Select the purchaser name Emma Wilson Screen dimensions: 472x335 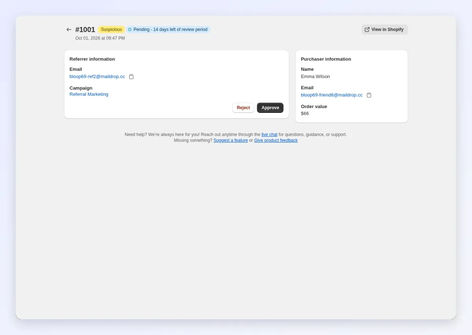[x=315, y=77]
